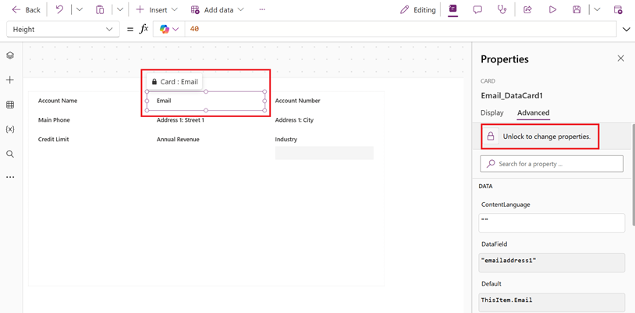Open the Add data menu

tap(218, 9)
